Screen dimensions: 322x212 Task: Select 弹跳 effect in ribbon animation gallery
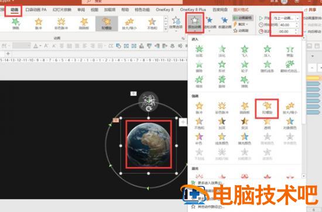[x=16, y=23]
